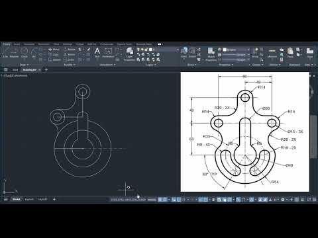This screenshot has height=238, width=318.
Task: Click the Edit block icon beside Insert
Action: tap(192, 52)
